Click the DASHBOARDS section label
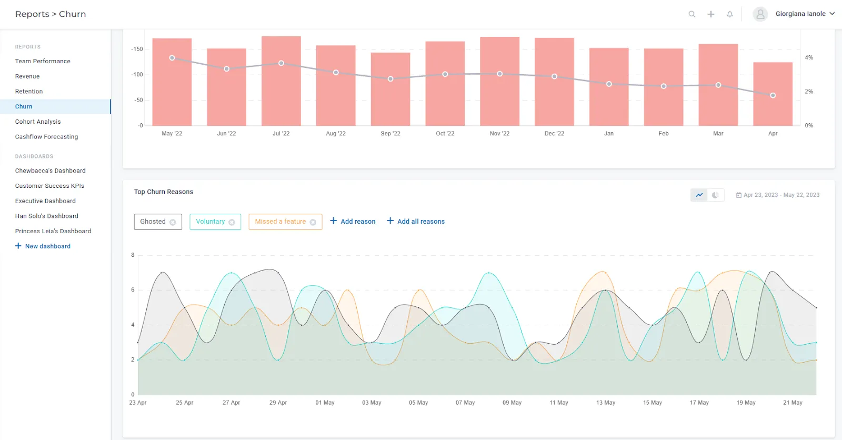Image resolution: width=842 pixels, height=440 pixels. coord(34,156)
